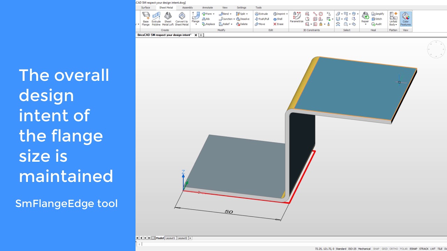Toggle SNAP in status bar
The height and width of the screenshot is (251, 447).
376,249
